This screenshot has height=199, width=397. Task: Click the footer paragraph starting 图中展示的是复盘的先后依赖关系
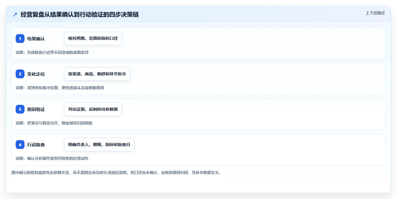116,173
